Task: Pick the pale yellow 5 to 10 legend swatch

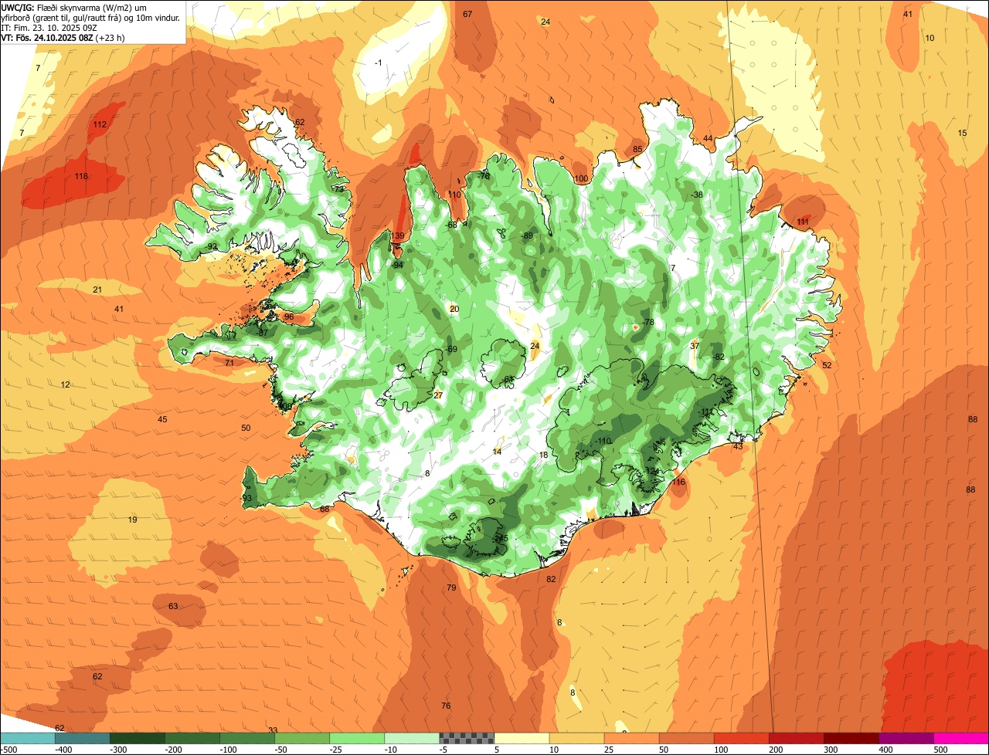Action: click(522, 739)
